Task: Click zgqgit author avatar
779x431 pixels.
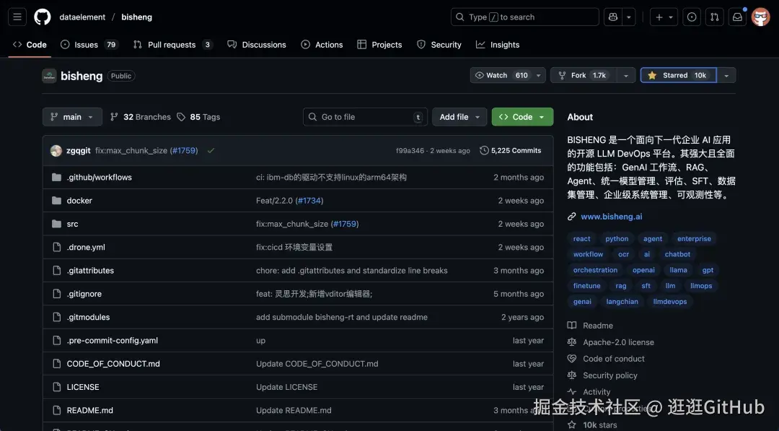Action: [x=56, y=151]
